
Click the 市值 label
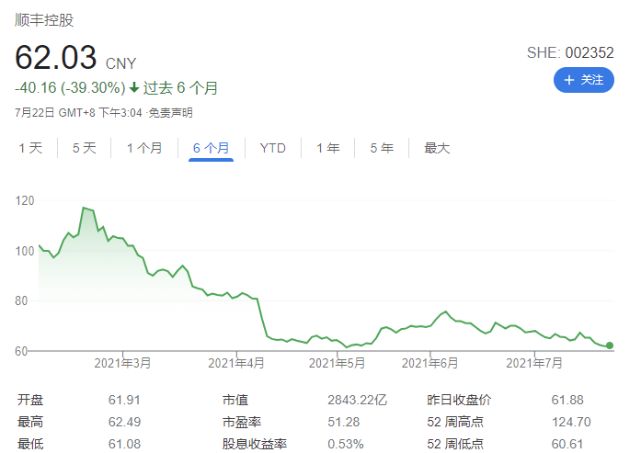[235, 400]
